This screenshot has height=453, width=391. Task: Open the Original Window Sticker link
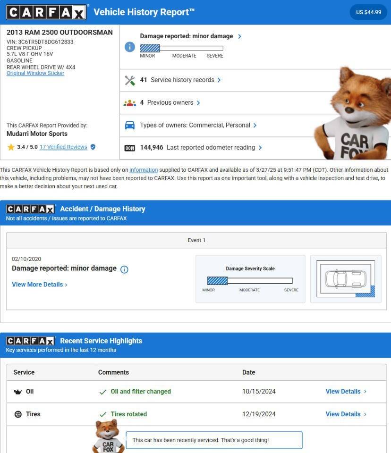[x=35, y=73]
